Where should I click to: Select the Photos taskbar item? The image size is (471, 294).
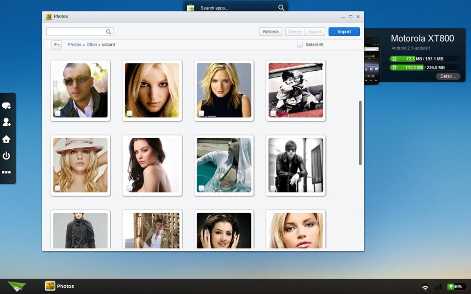pyautogui.click(x=60, y=286)
